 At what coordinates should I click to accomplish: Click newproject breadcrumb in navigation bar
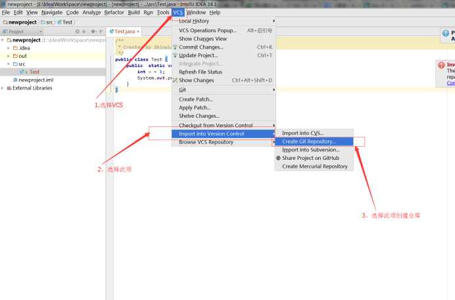click(x=20, y=22)
